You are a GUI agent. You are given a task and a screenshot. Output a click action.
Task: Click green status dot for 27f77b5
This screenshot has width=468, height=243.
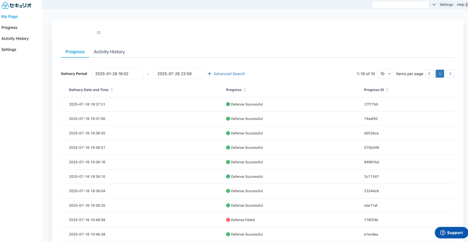[228, 104]
